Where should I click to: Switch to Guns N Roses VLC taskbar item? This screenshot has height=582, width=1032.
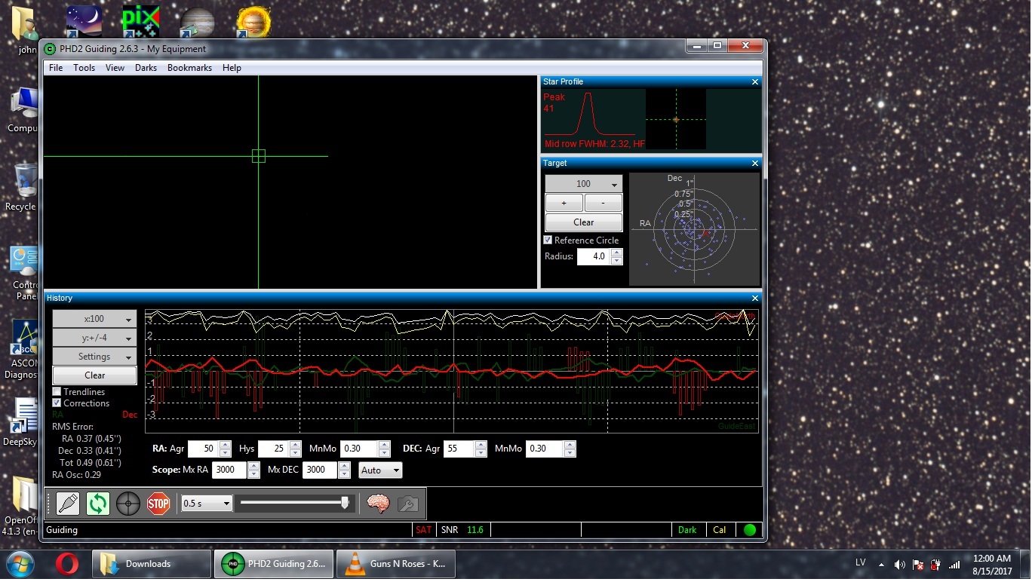pos(396,564)
